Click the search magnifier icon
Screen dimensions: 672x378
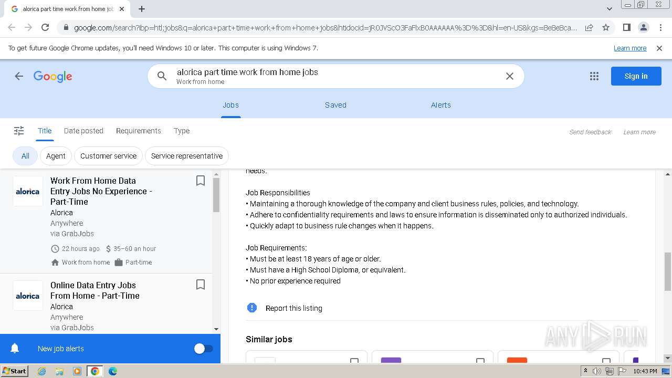pos(162,76)
